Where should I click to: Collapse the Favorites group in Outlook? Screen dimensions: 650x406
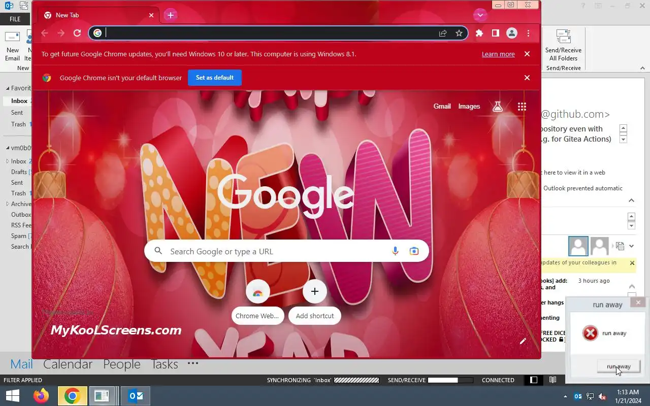point(7,88)
